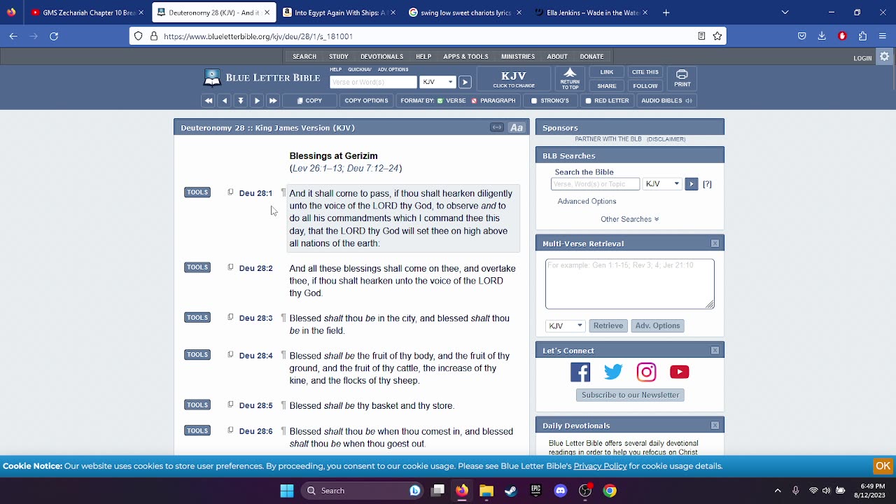Accept cookie notice with OK

pos(883,466)
